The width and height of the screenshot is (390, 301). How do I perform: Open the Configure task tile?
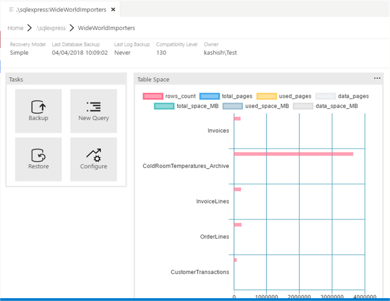click(x=93, y=159)
